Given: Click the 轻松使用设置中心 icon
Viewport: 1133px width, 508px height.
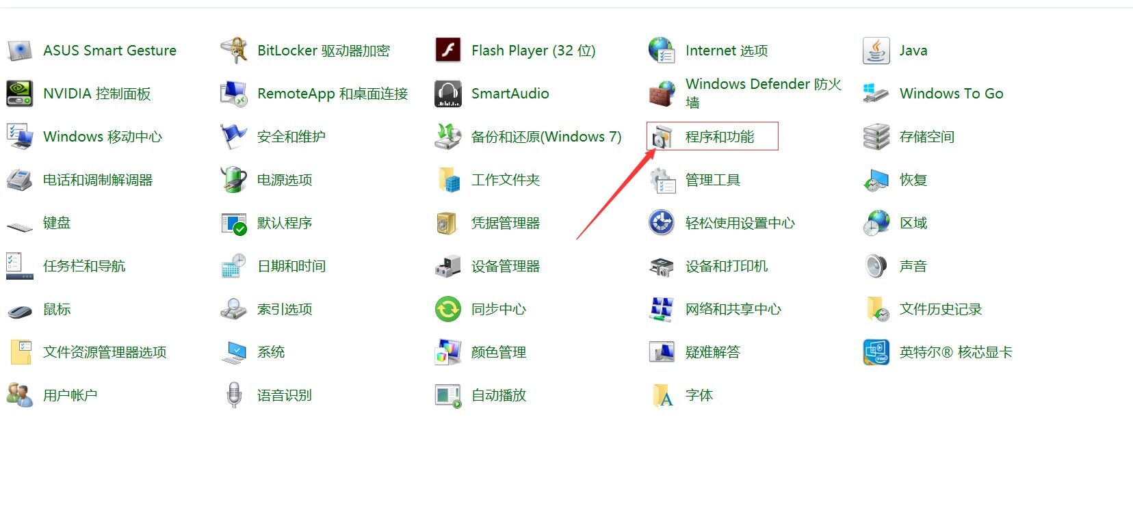Looking at the screenshot, I should point(662,223).
